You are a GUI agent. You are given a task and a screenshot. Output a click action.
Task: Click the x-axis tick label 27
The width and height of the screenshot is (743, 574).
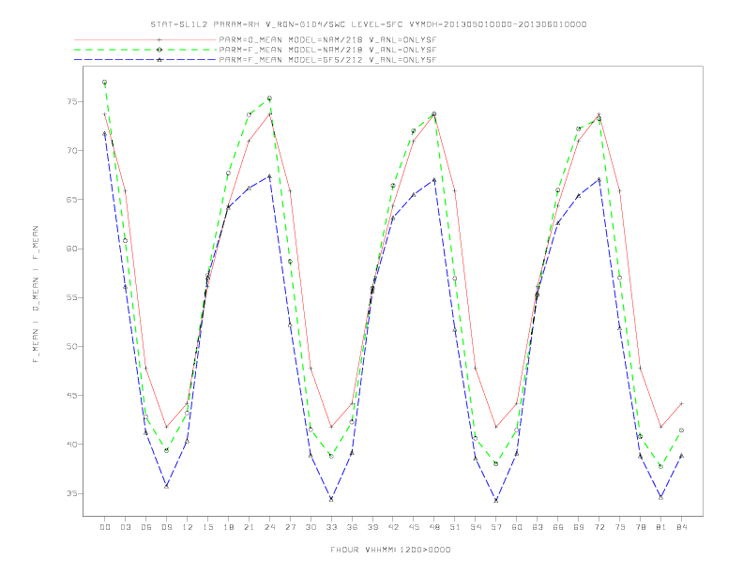point(290,527)
